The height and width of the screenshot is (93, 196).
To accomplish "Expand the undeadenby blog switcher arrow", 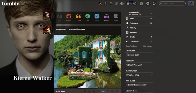I will [151, 13].
